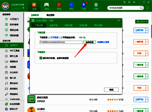The image size is (152, 112).
Task: Click 立即开启 for 爱奇艺视频
Action: click(x=139, y=99)
